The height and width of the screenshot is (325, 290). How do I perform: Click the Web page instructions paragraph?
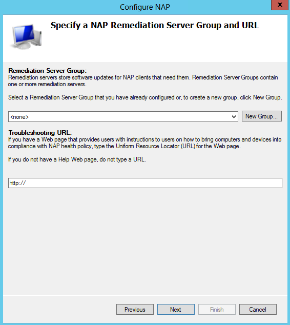(x=144, y=143)
